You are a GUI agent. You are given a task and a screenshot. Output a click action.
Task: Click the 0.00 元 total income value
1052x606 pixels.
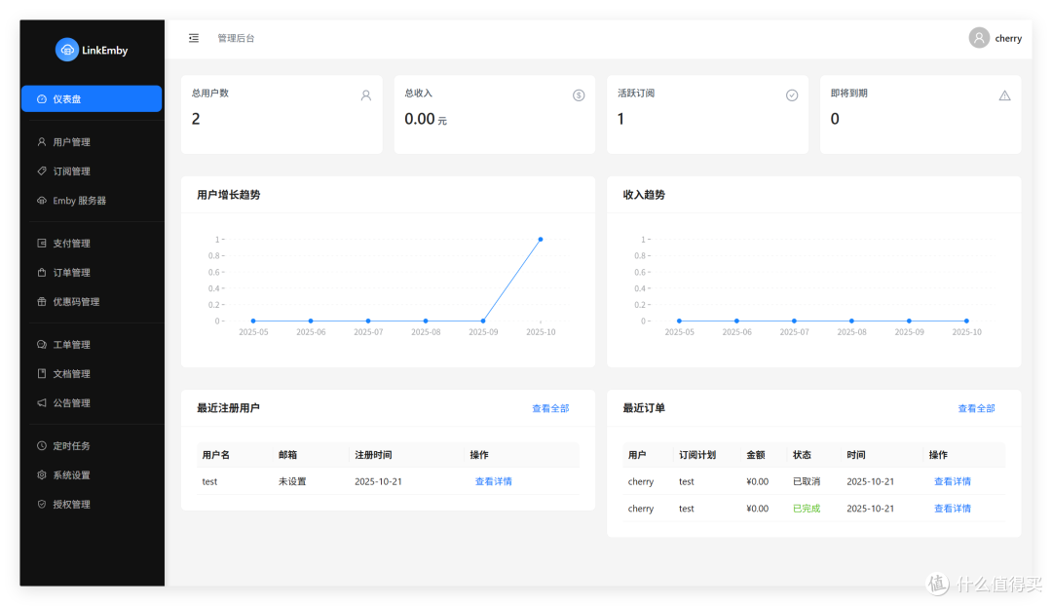(x=426, y=119)
